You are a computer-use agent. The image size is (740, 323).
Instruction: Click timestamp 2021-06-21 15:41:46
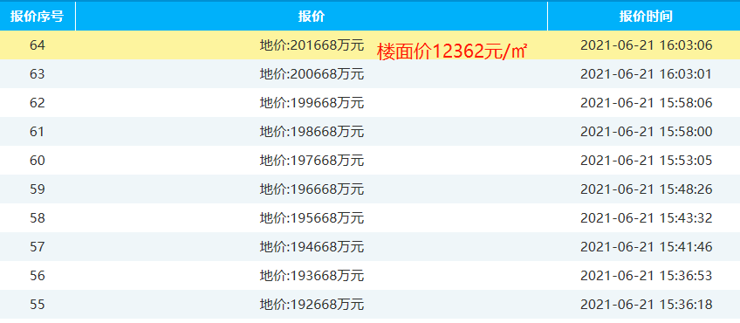pyautogui.click(x=646, y=247)
